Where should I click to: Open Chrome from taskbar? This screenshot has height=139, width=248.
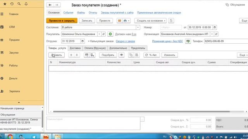click(10, 137)
